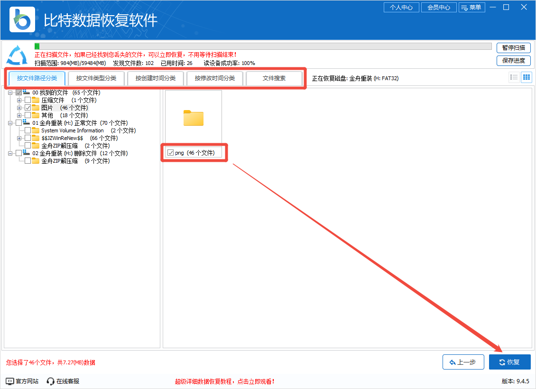
Task: Open the 文件搜索 tab
Action: [x=274, y=78]
